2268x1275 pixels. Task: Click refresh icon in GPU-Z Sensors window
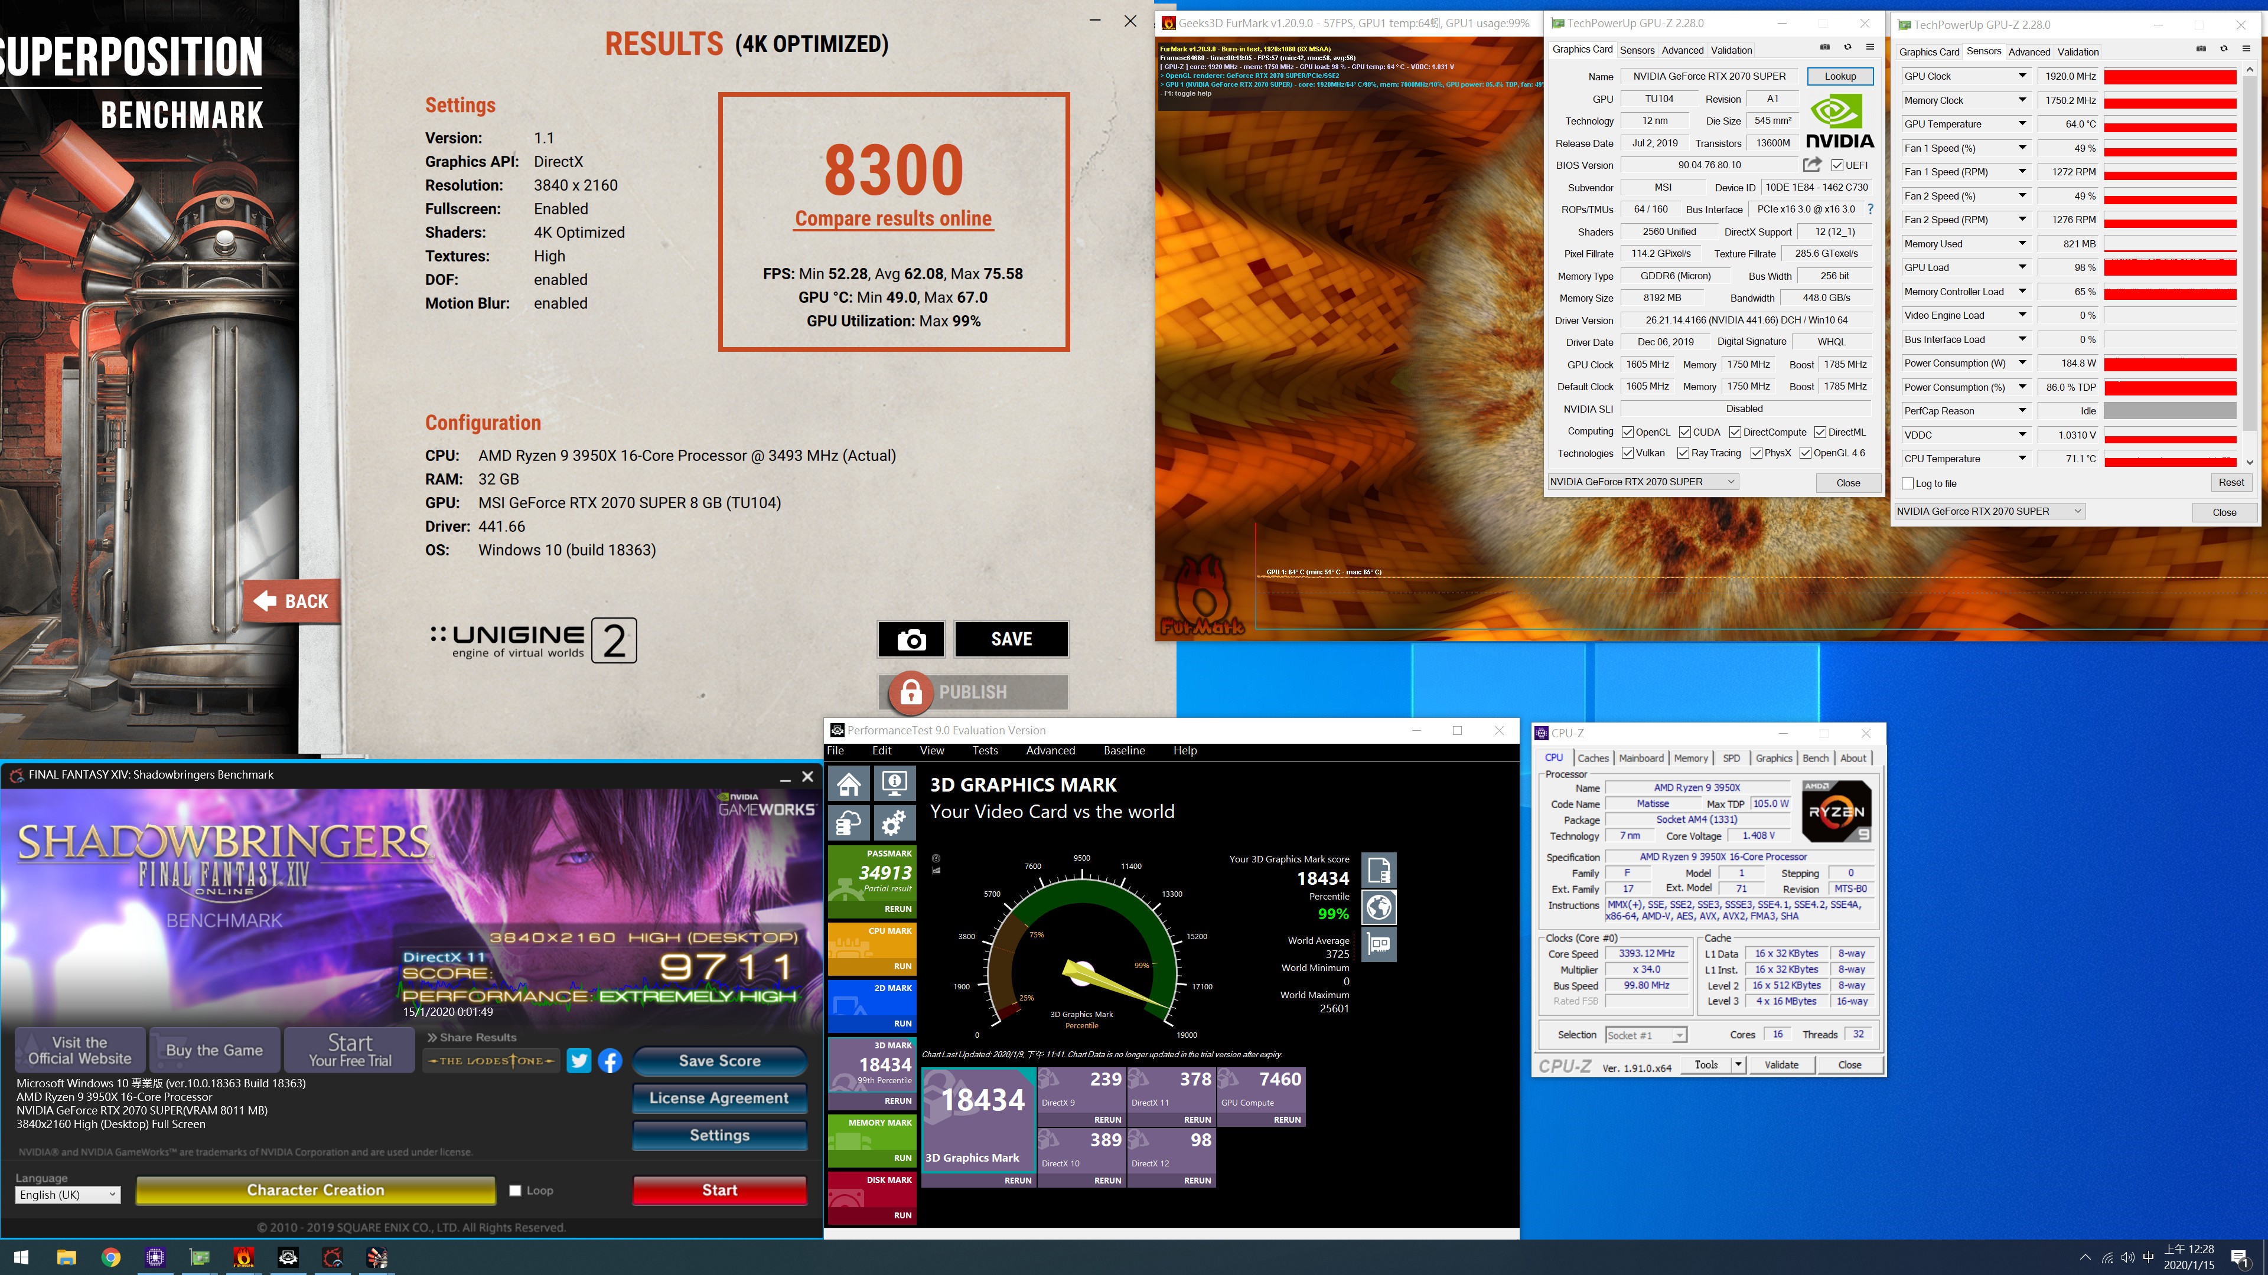[2223, 49]
